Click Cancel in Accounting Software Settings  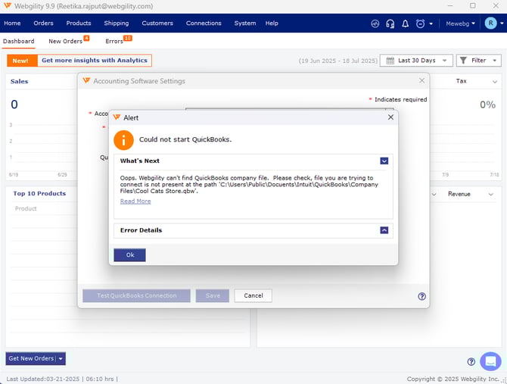click(x=253, y=295)
